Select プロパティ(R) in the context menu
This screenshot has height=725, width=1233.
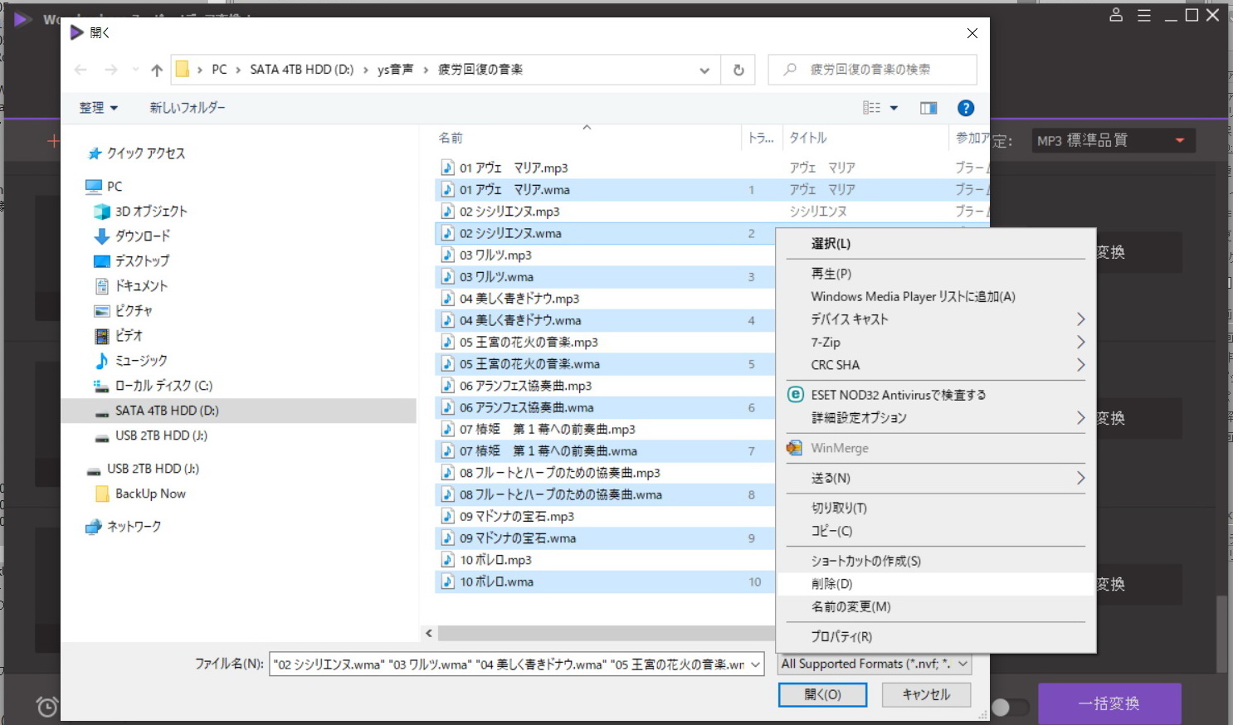pos(841,636)
